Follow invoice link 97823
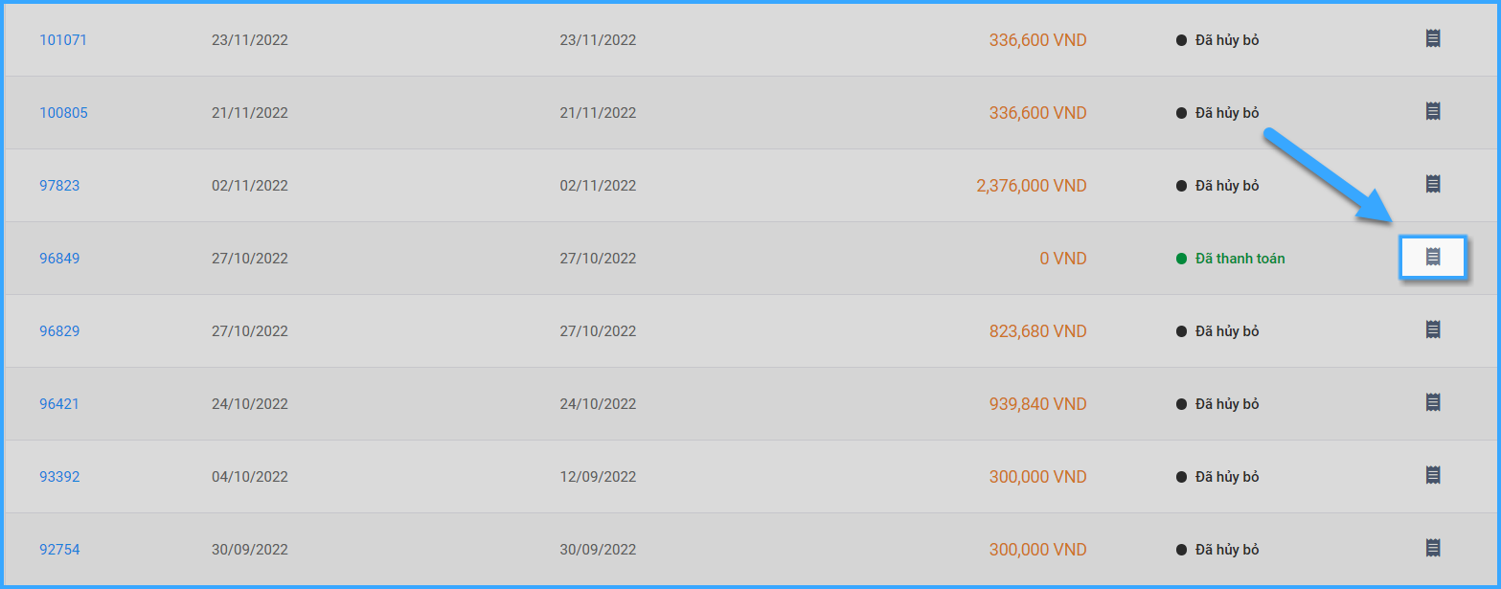This screenshot has height=589, width=1501. point(59,186)
